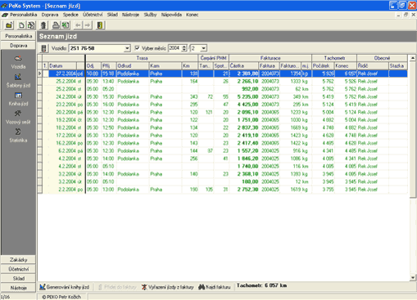
Task: Open the Vozidlo combo box dropdown
Action: [x=127, y=48]
